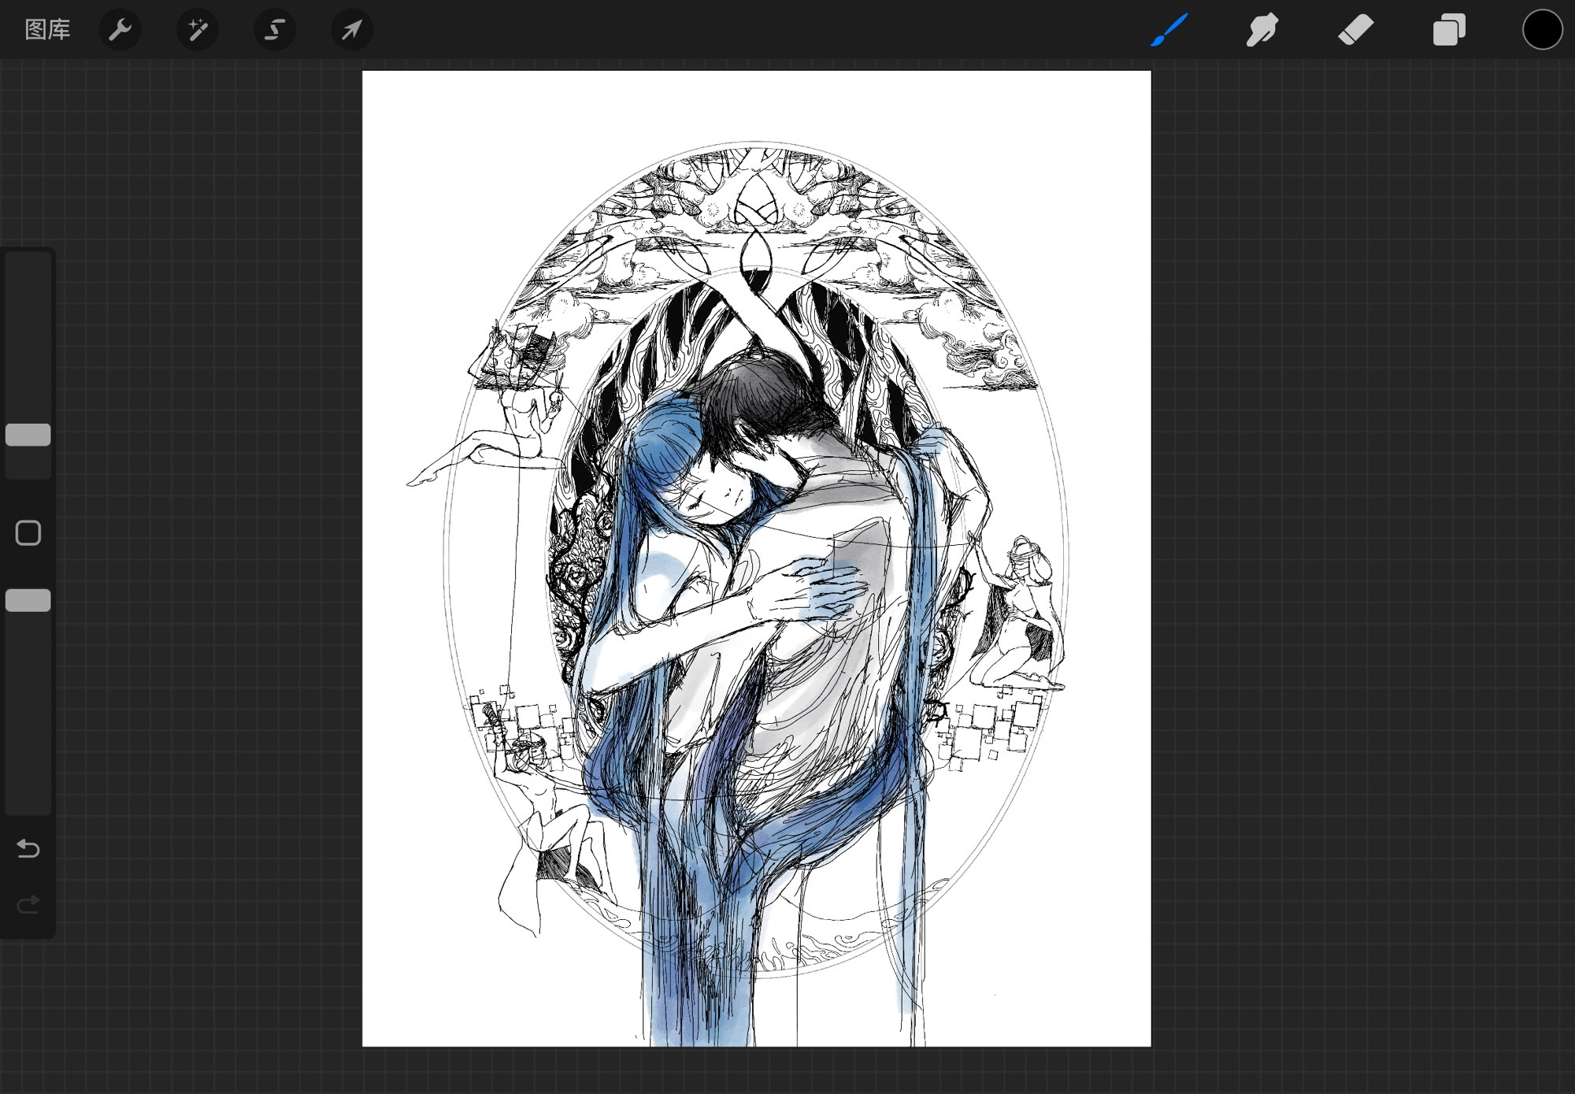Activate the Transform arrow tool

[x=351, y=30]
